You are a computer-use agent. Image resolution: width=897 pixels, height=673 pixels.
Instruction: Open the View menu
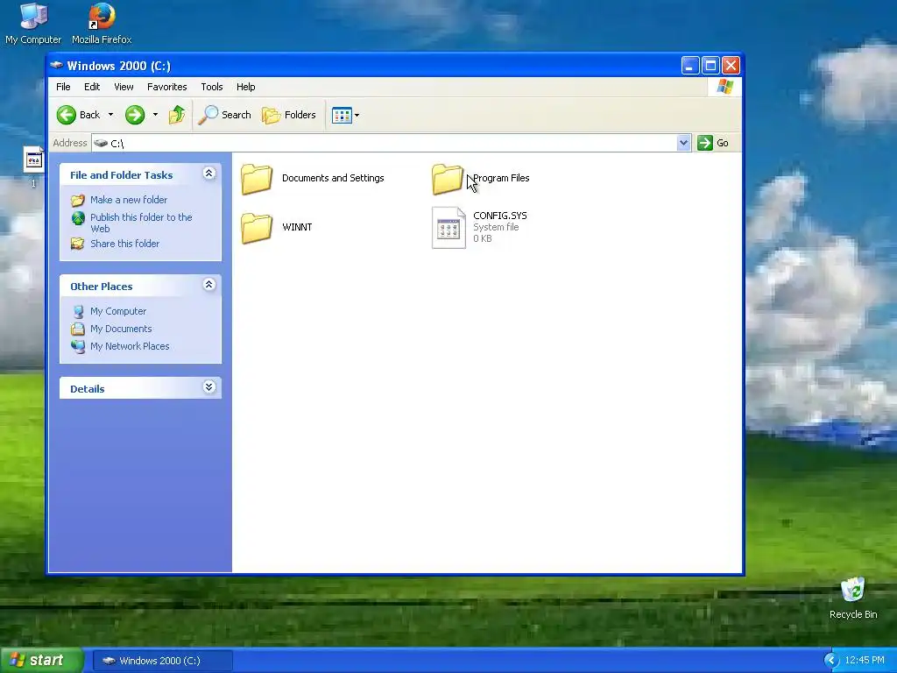pos(124,87)
